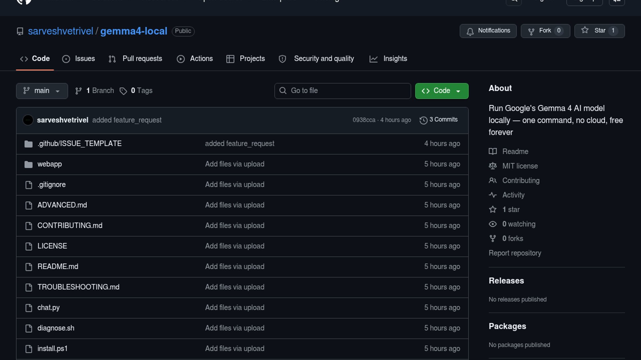
Task: Expand the green Code dropdown button
Action: pos(441,91)
